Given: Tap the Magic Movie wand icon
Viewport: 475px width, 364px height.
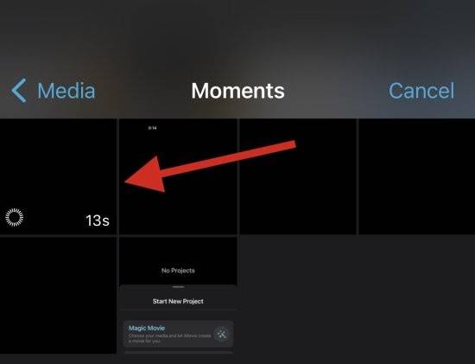Looking at the screenshot, I should 222,334.
